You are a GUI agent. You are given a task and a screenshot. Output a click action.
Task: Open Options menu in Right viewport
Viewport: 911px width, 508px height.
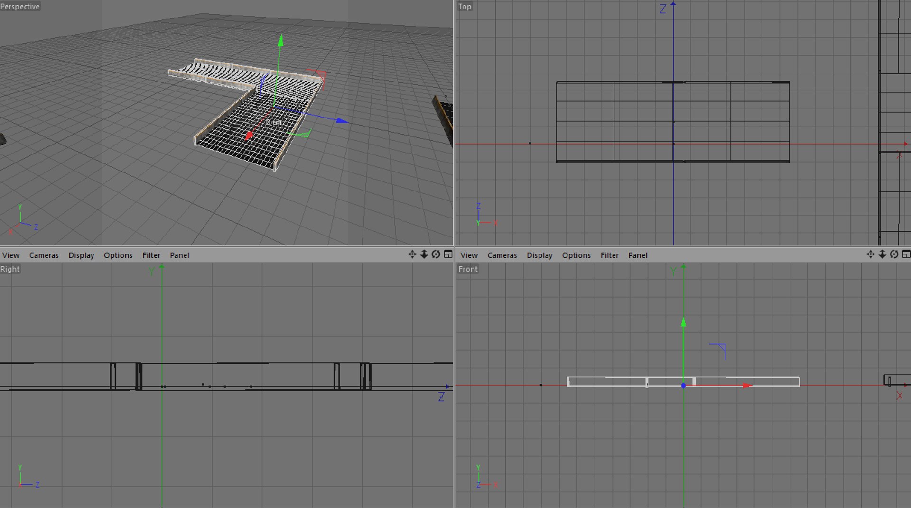click(118, 255)
